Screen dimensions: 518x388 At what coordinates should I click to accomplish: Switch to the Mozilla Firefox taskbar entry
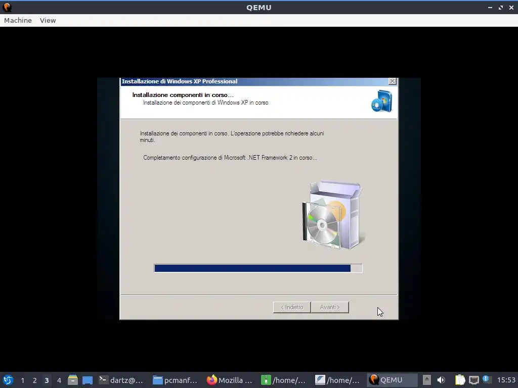pos(229,380)
